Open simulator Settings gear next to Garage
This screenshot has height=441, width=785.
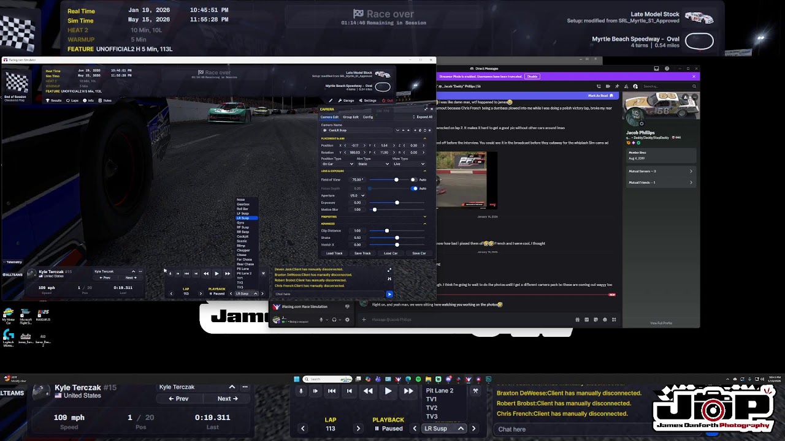368,100
